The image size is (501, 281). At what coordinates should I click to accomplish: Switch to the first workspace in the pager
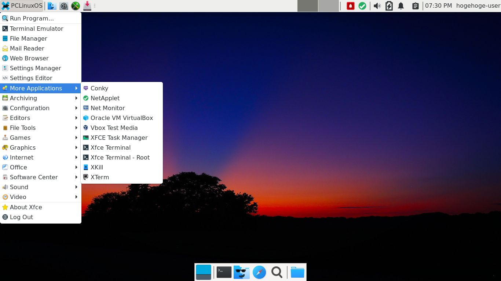pos(308,6)
